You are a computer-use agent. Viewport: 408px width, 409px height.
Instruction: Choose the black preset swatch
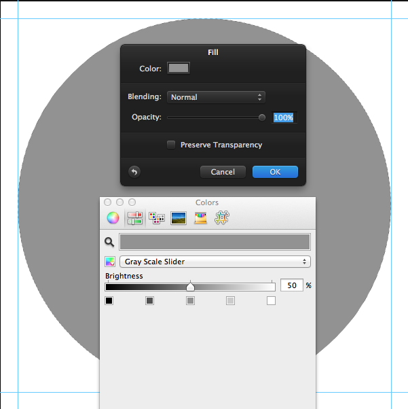click(109, 301)
